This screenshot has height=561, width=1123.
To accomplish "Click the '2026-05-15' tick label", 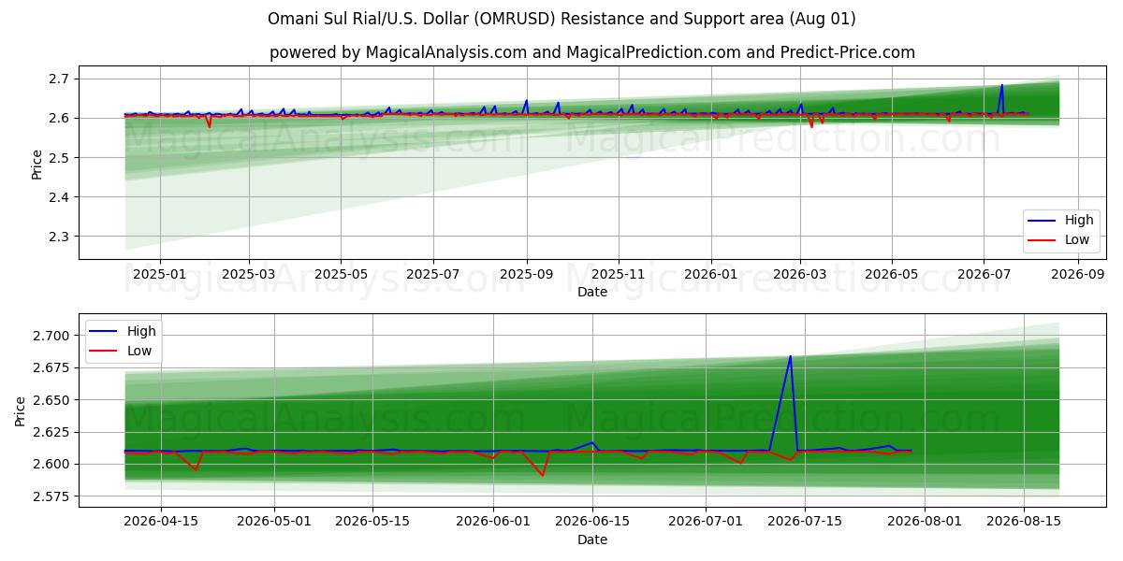I will pyautogui.click(x=372, y=522).
